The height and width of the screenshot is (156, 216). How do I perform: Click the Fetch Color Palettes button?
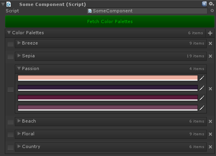click(110, 21)
